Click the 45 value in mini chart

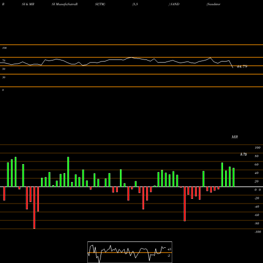pyautogui.click(x=169, y=249)
